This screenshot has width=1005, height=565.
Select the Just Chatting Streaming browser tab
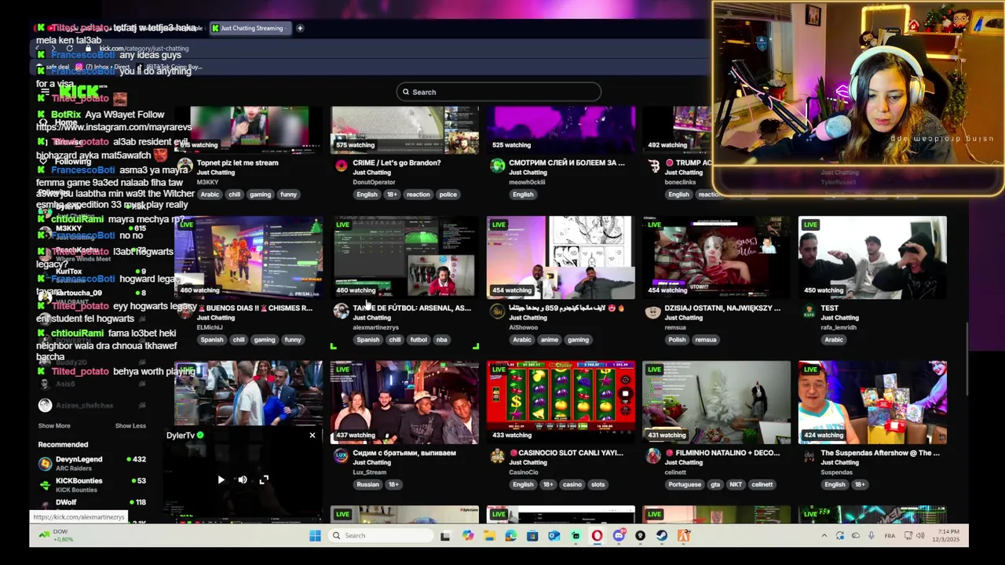pos(251,28)
